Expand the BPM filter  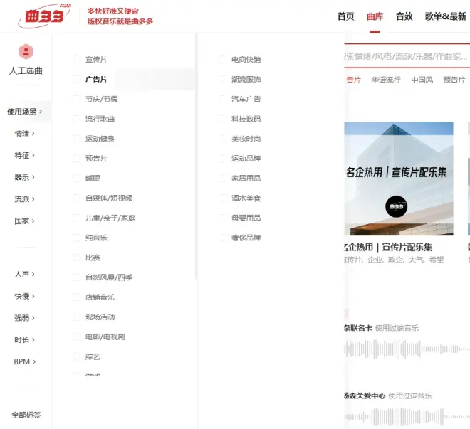pos(25,362)
